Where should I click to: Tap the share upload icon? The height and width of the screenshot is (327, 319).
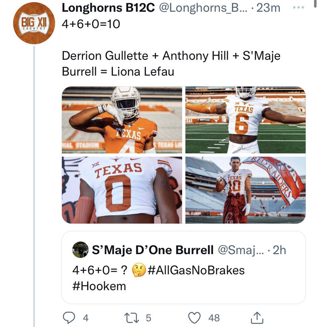pyautogui.click(x=257, y=317)
